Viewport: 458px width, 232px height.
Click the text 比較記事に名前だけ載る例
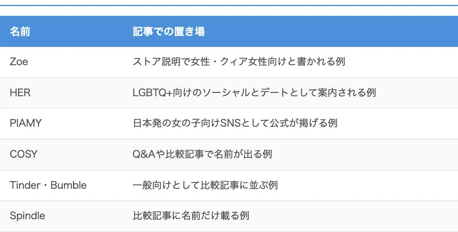[191, 216]
